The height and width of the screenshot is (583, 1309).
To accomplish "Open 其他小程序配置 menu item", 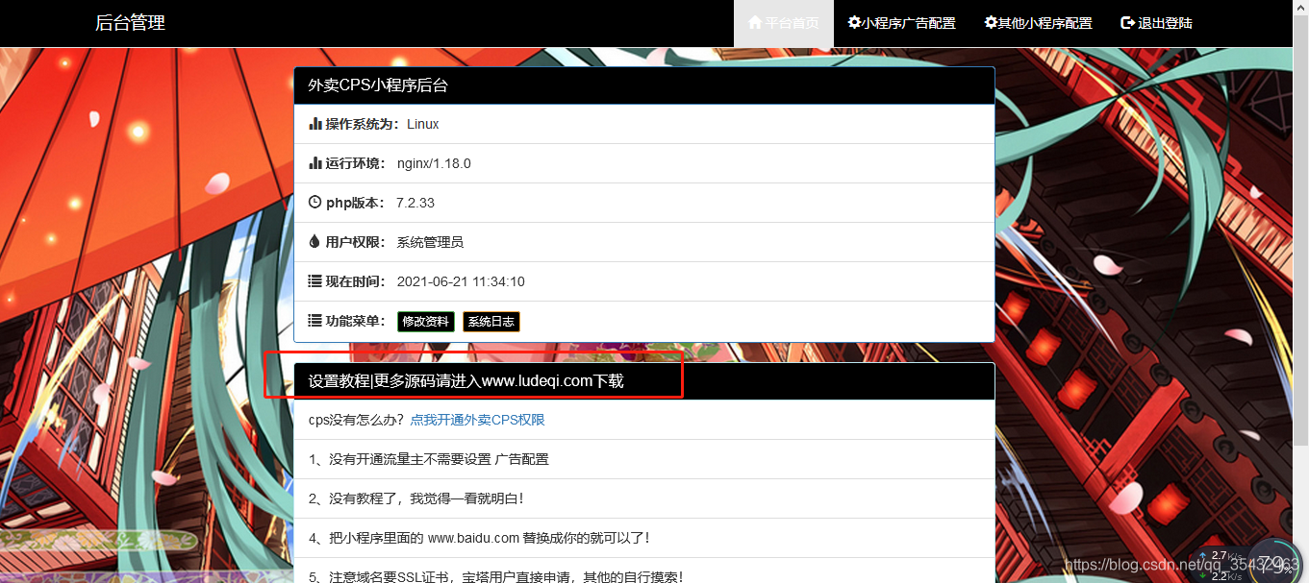I will [x=1039, y=23].
